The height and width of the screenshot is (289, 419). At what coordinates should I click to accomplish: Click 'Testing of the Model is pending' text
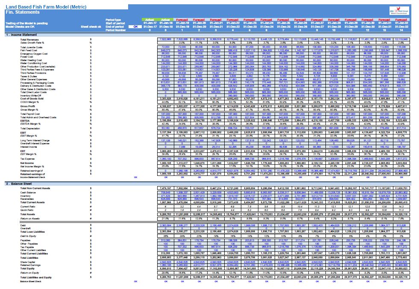(26, 23)
